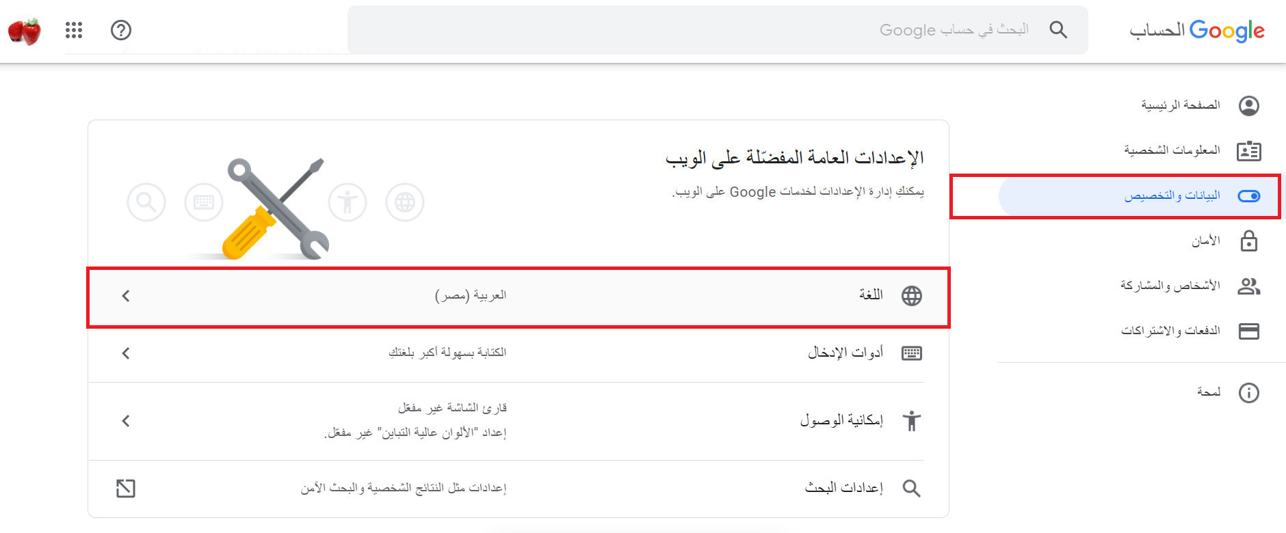Open إعدادات البحث settings link

843,488
